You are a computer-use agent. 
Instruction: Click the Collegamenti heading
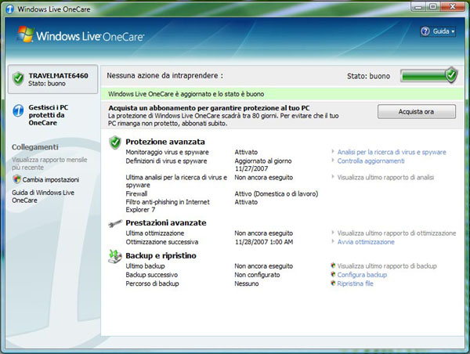[x=35, y=147]
